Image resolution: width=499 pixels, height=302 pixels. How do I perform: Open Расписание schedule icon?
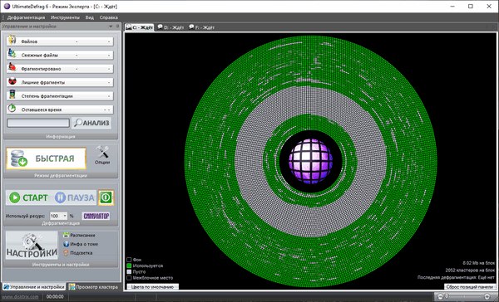pos(66,236)
